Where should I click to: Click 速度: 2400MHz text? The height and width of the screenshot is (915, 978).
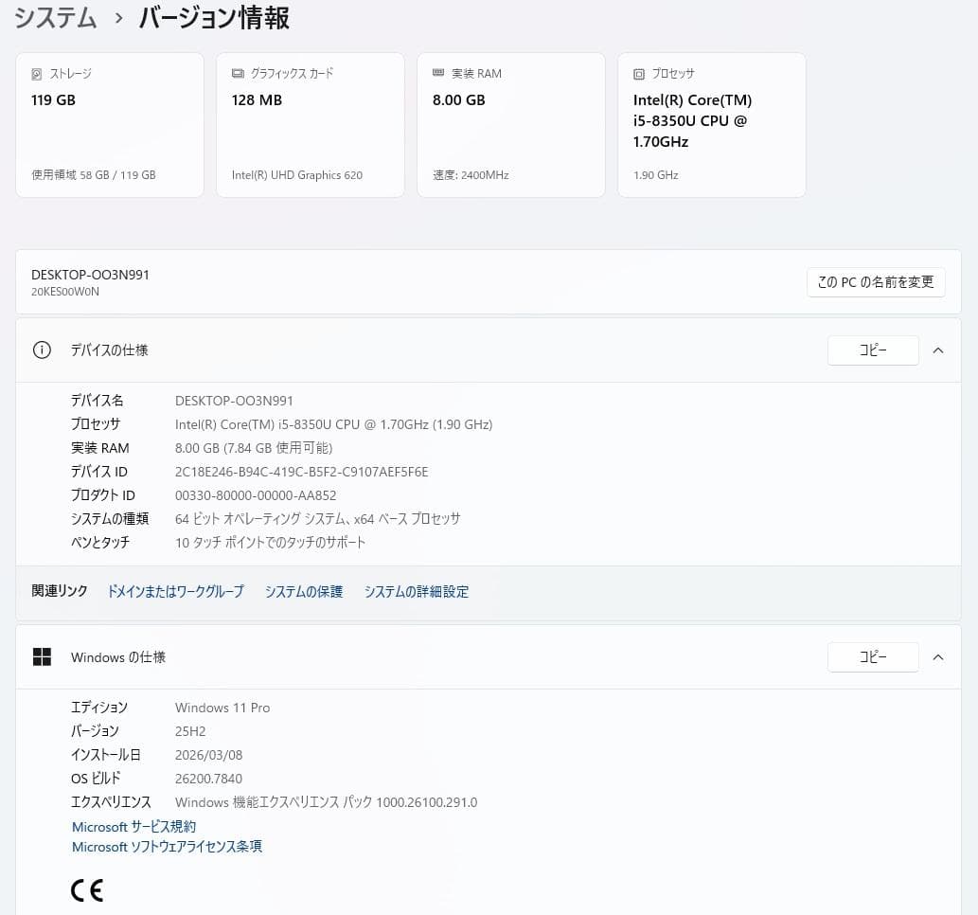(471, 175)
